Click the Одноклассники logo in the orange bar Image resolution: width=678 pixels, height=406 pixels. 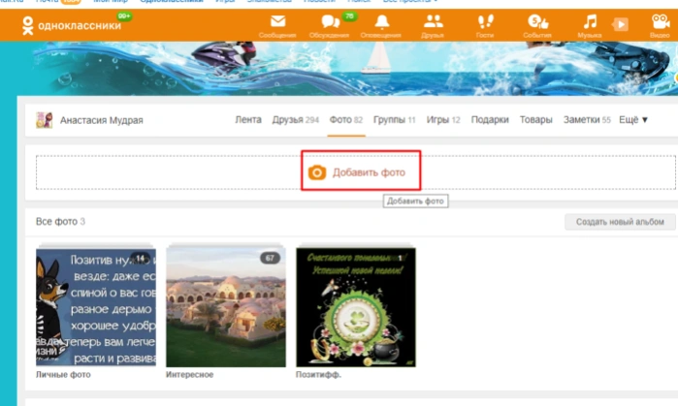[72, 25]
